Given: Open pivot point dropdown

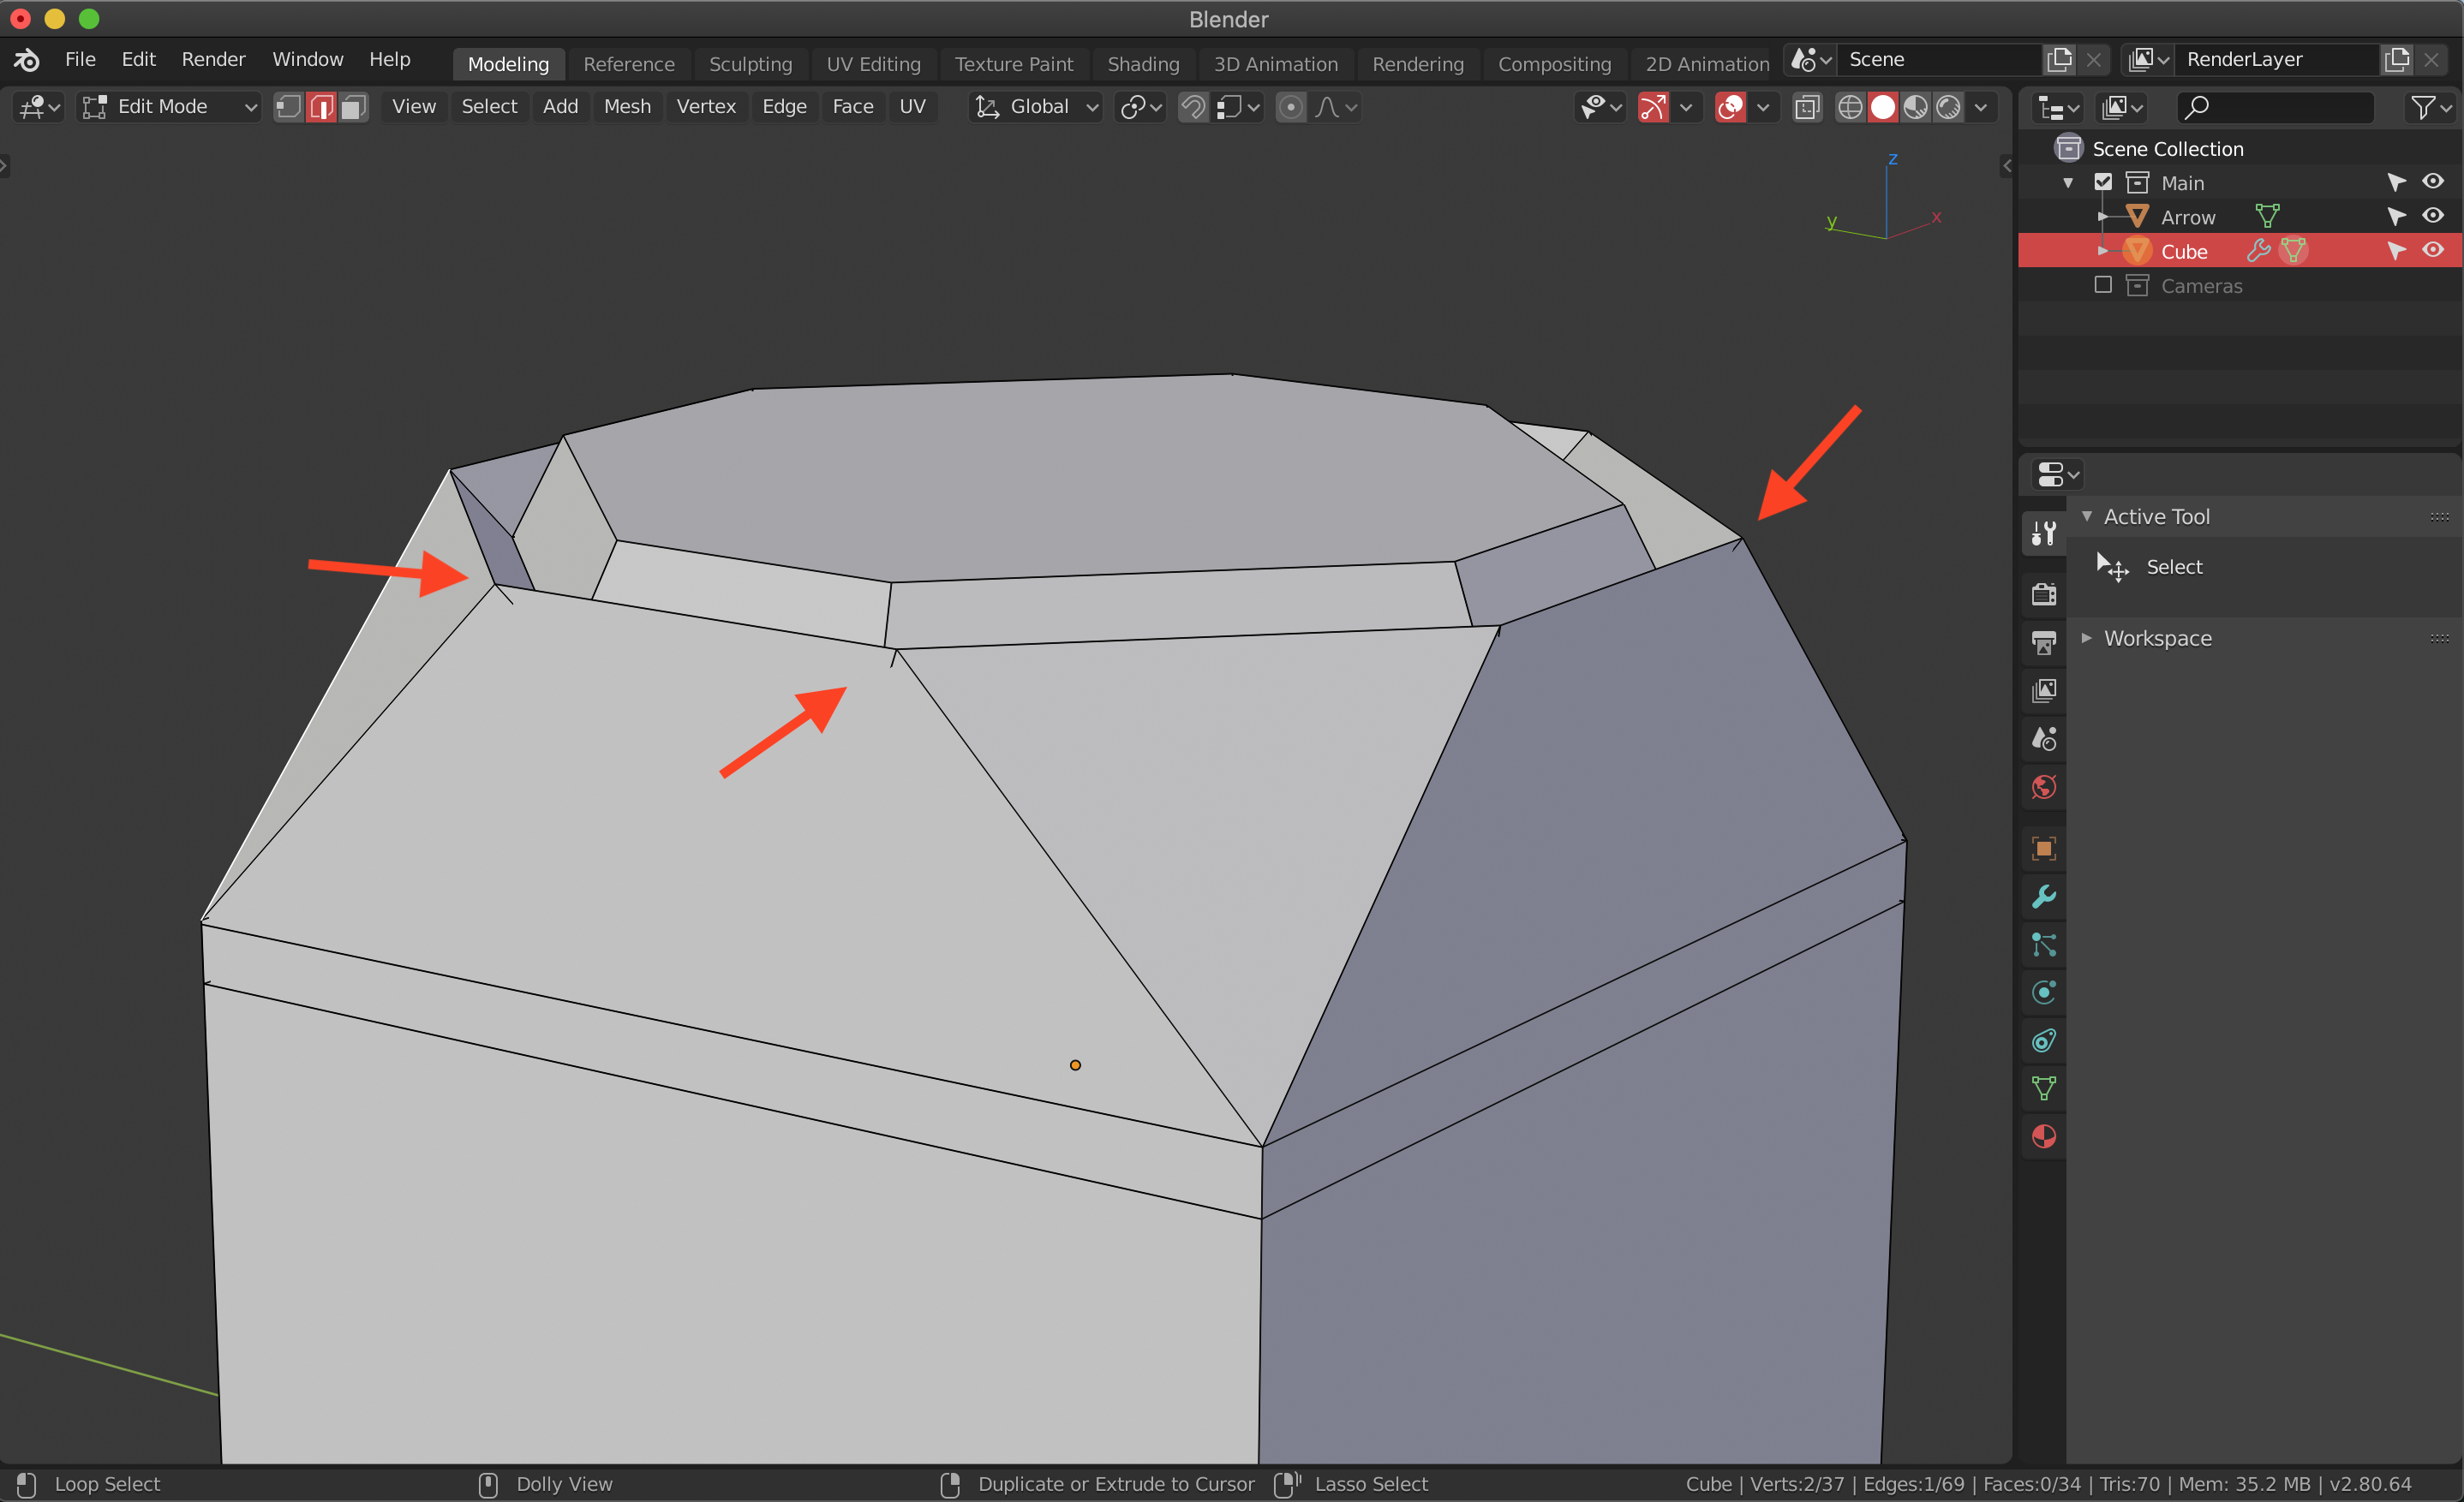Looking at the screenshot, I should click(1140, 107).
